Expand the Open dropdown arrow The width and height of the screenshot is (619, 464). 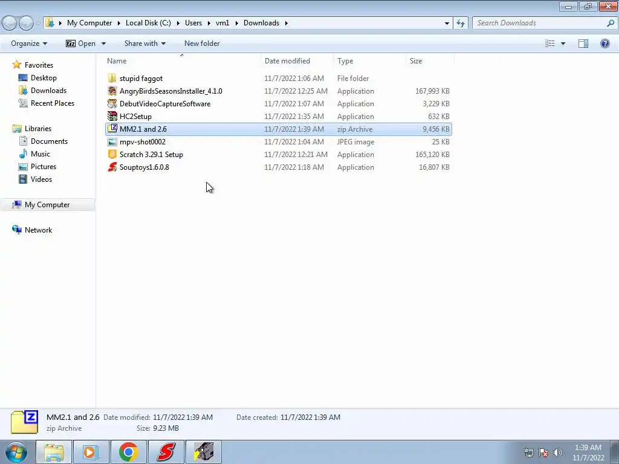[103, 43]
